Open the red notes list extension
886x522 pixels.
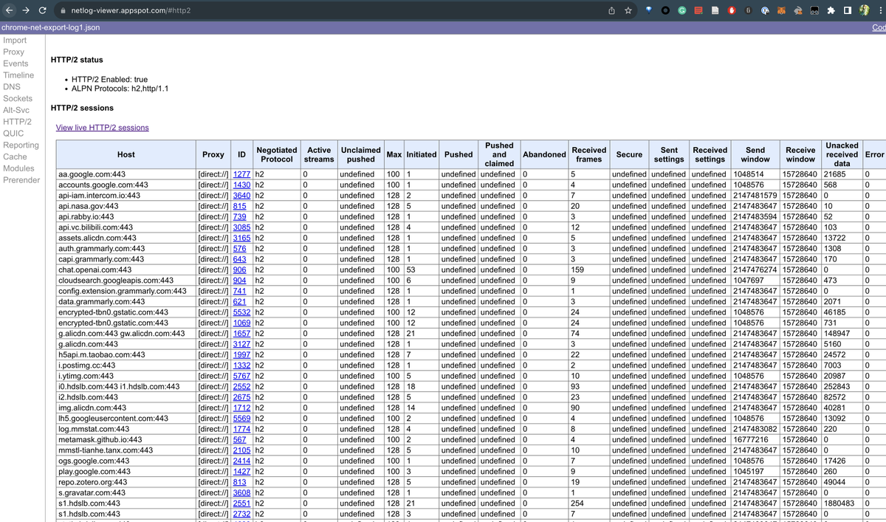698,10
